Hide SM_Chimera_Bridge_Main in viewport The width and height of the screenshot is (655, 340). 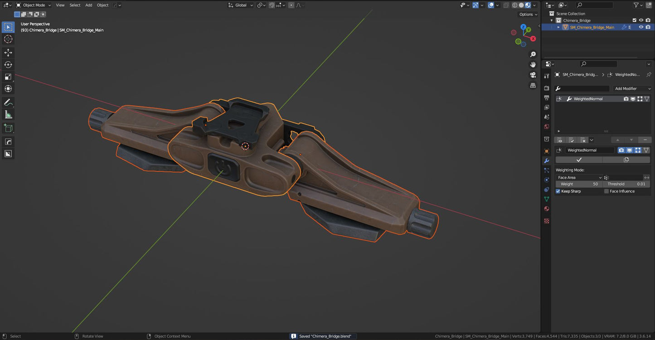tap(641, 27)
